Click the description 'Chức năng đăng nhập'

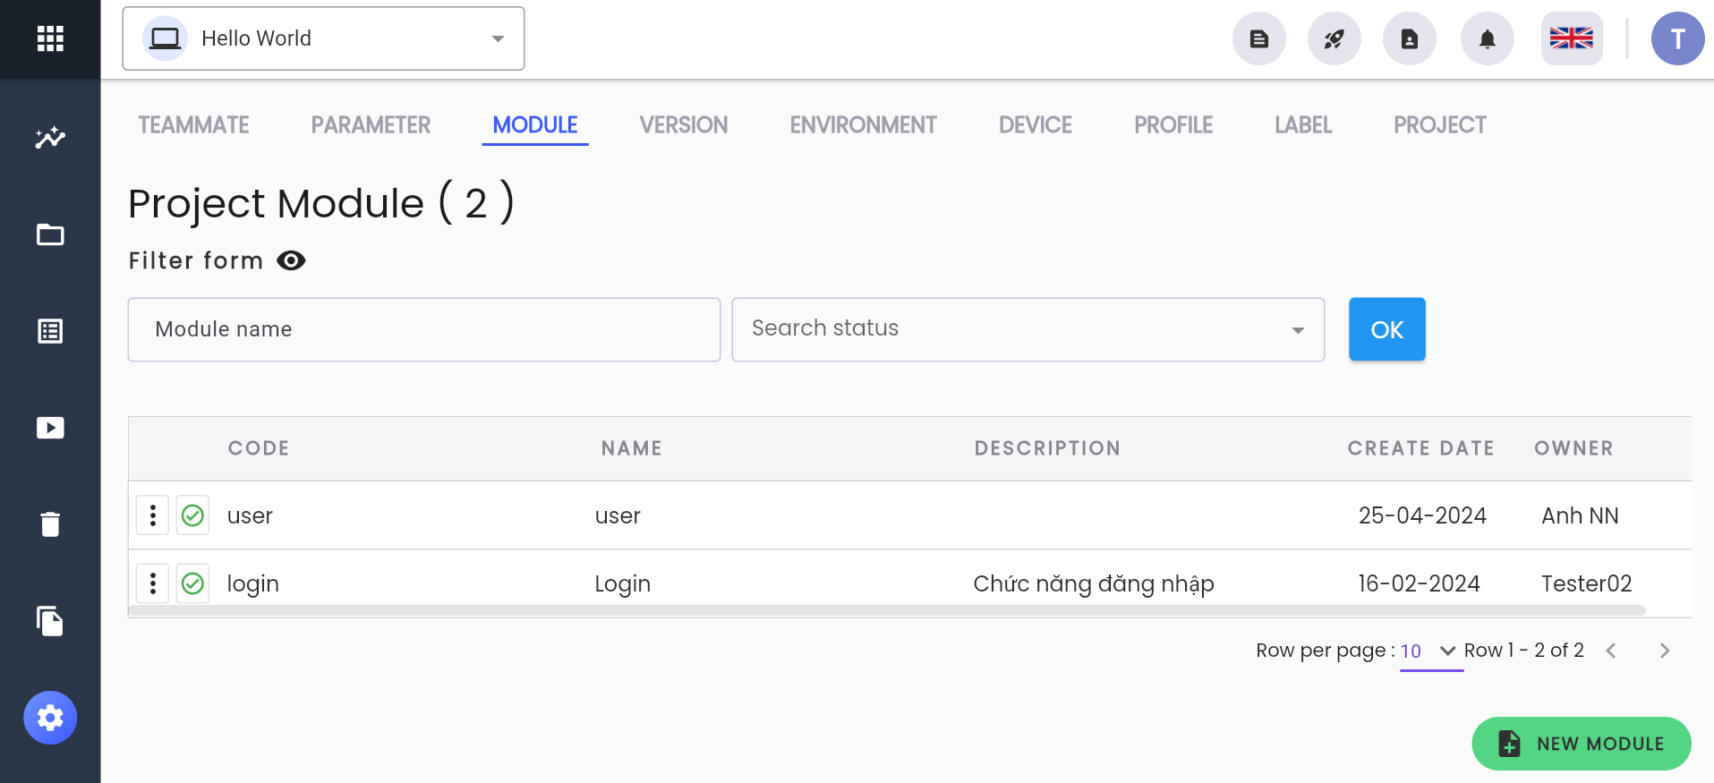(1094, 583)
